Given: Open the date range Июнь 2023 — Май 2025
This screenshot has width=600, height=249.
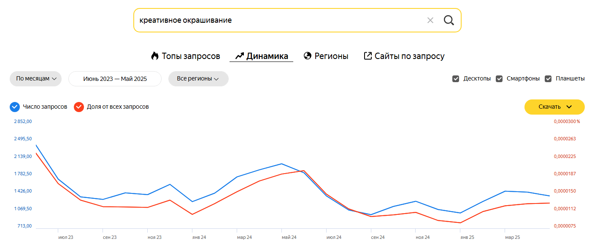Looking at the screenshot, I should (x=115, y=79).
